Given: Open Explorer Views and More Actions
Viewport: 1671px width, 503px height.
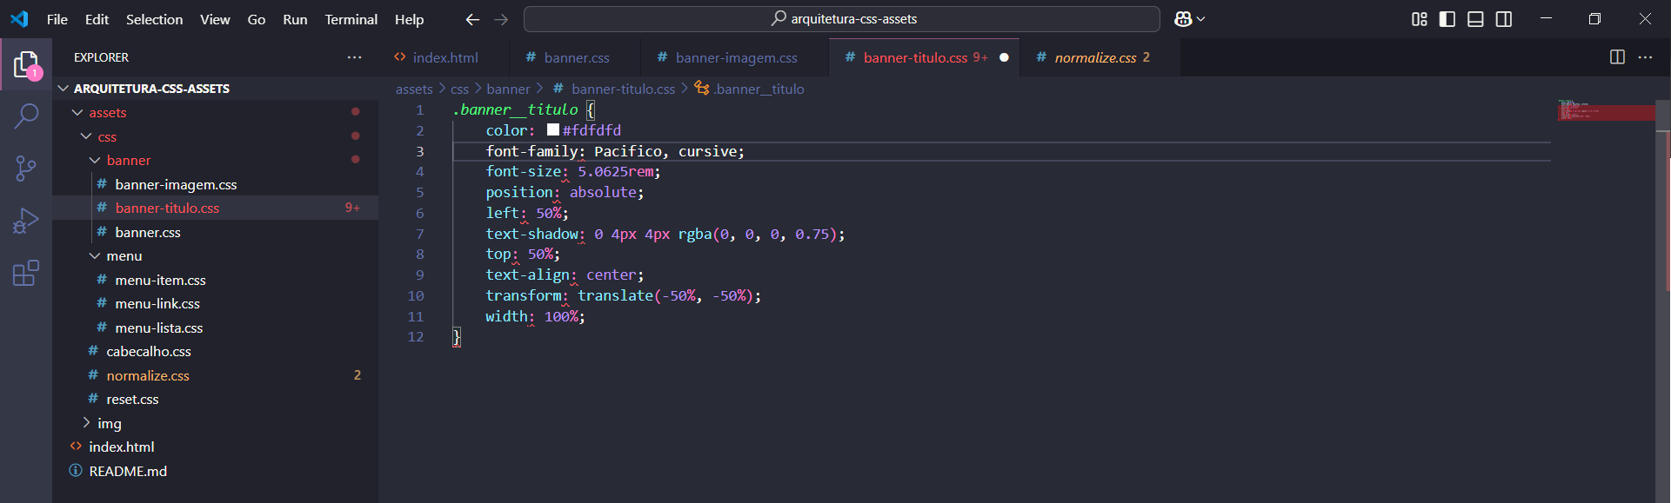Looking at the screenshot, I should click(x=354, y=57).
